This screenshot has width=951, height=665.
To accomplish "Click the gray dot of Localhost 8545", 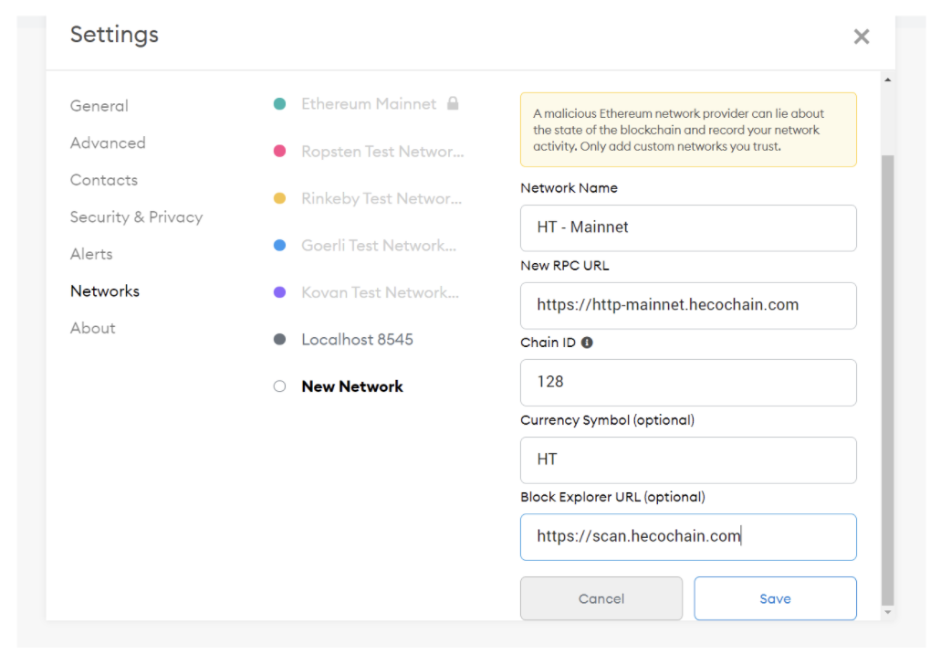I will point(279,339).
